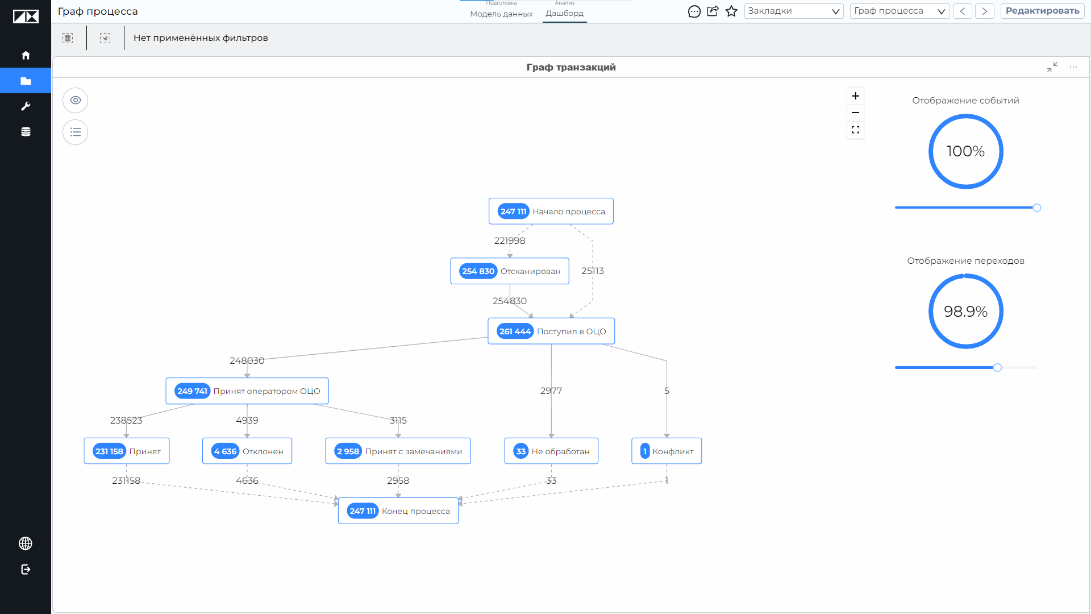Select the Начало процесса node
The image size is (1091, 614).
[x=551, y=211]
